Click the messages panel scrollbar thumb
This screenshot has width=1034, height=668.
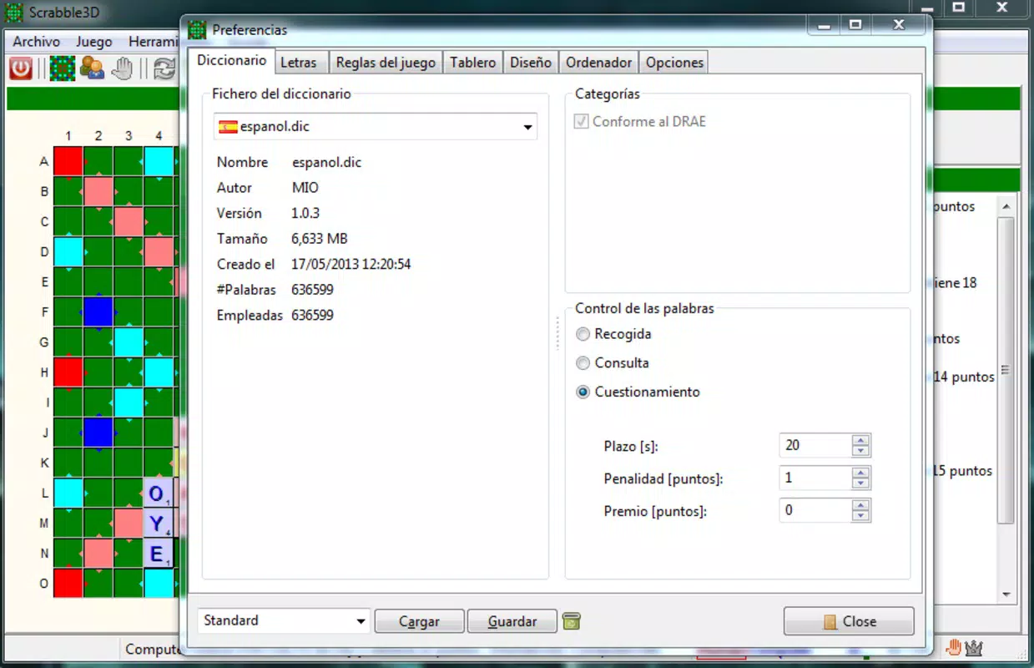[1006, 370]
